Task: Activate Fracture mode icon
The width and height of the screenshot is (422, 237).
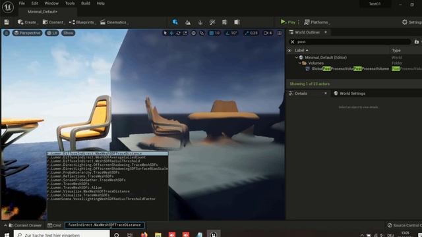Action: 224,22
